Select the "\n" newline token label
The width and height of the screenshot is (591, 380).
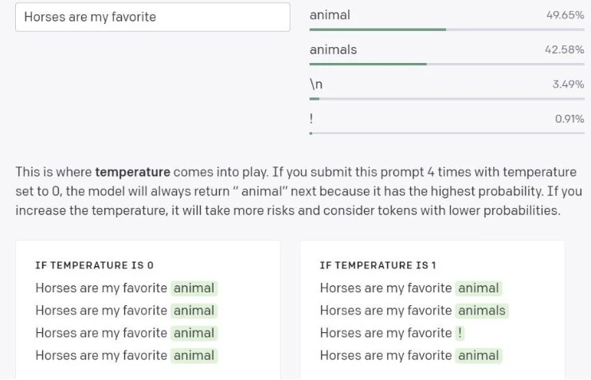pos(316,84)
